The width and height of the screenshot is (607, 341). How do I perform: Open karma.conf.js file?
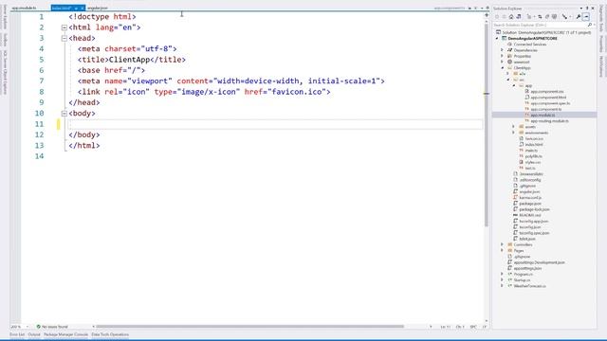(x=530, y=198)
